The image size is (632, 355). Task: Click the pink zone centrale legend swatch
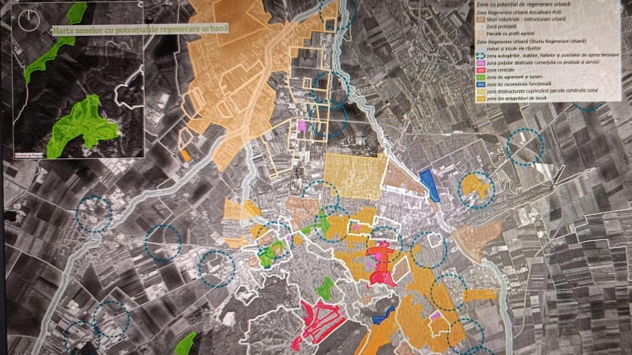pyautogui.click(x=481, y=69)
